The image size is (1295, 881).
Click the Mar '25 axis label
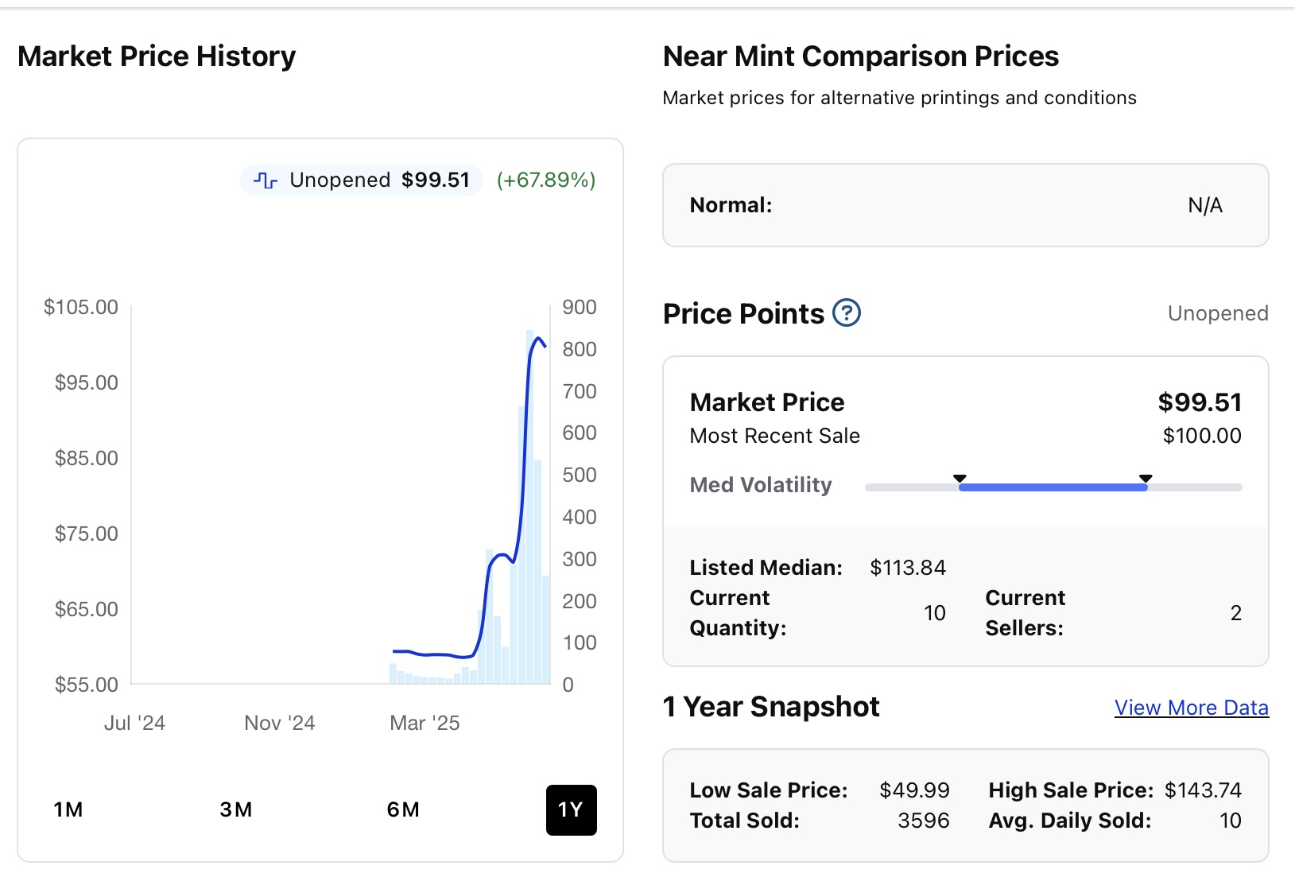tap(425, 723)
